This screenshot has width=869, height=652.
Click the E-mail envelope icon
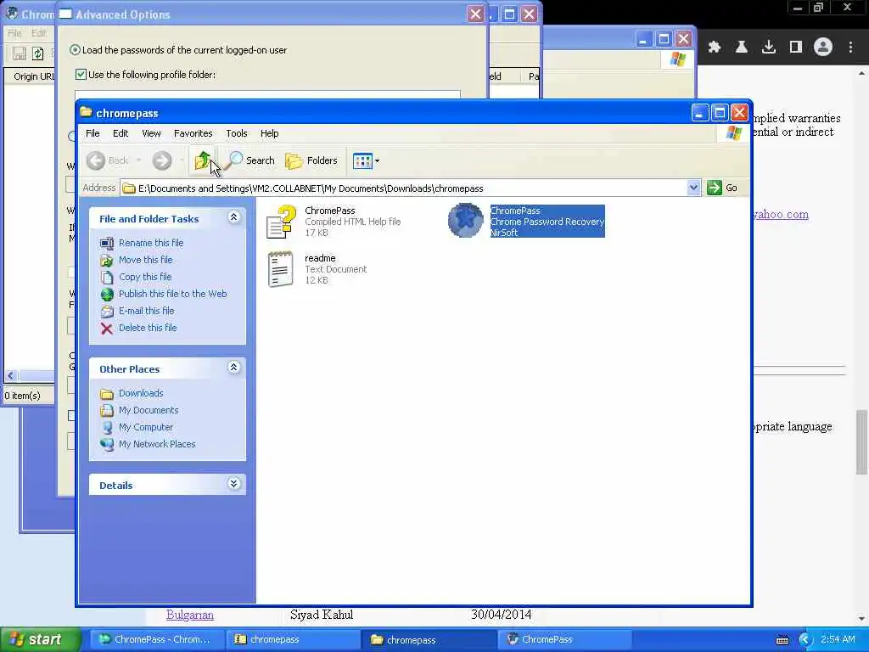coord(107,312)
